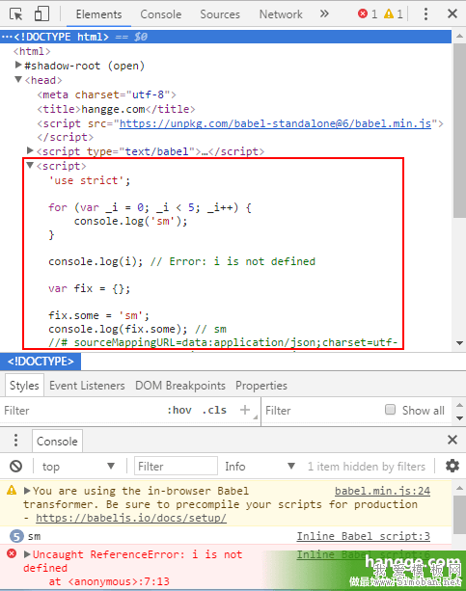Image resolution: width=466 pixels, height=591 pixels.
Task: Close the console drawer
Action: pyautogui.click(x=452, y=440)
